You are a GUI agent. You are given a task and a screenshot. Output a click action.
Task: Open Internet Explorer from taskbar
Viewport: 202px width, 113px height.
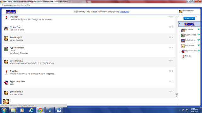31,110
